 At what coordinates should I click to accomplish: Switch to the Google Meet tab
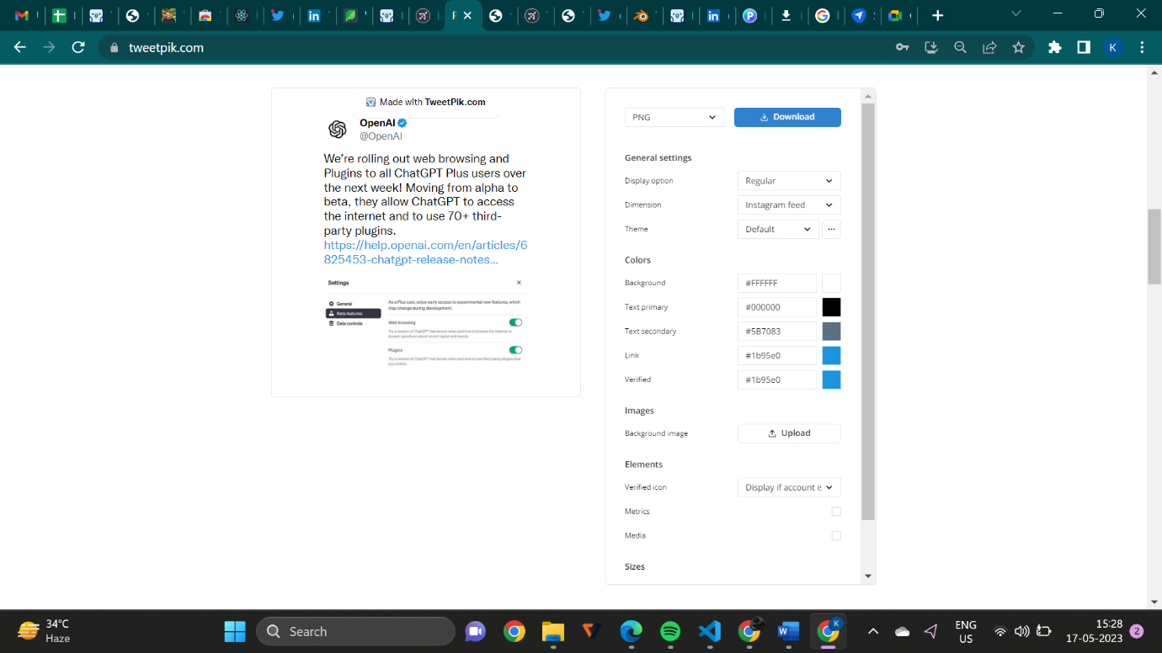click(895, 15)
